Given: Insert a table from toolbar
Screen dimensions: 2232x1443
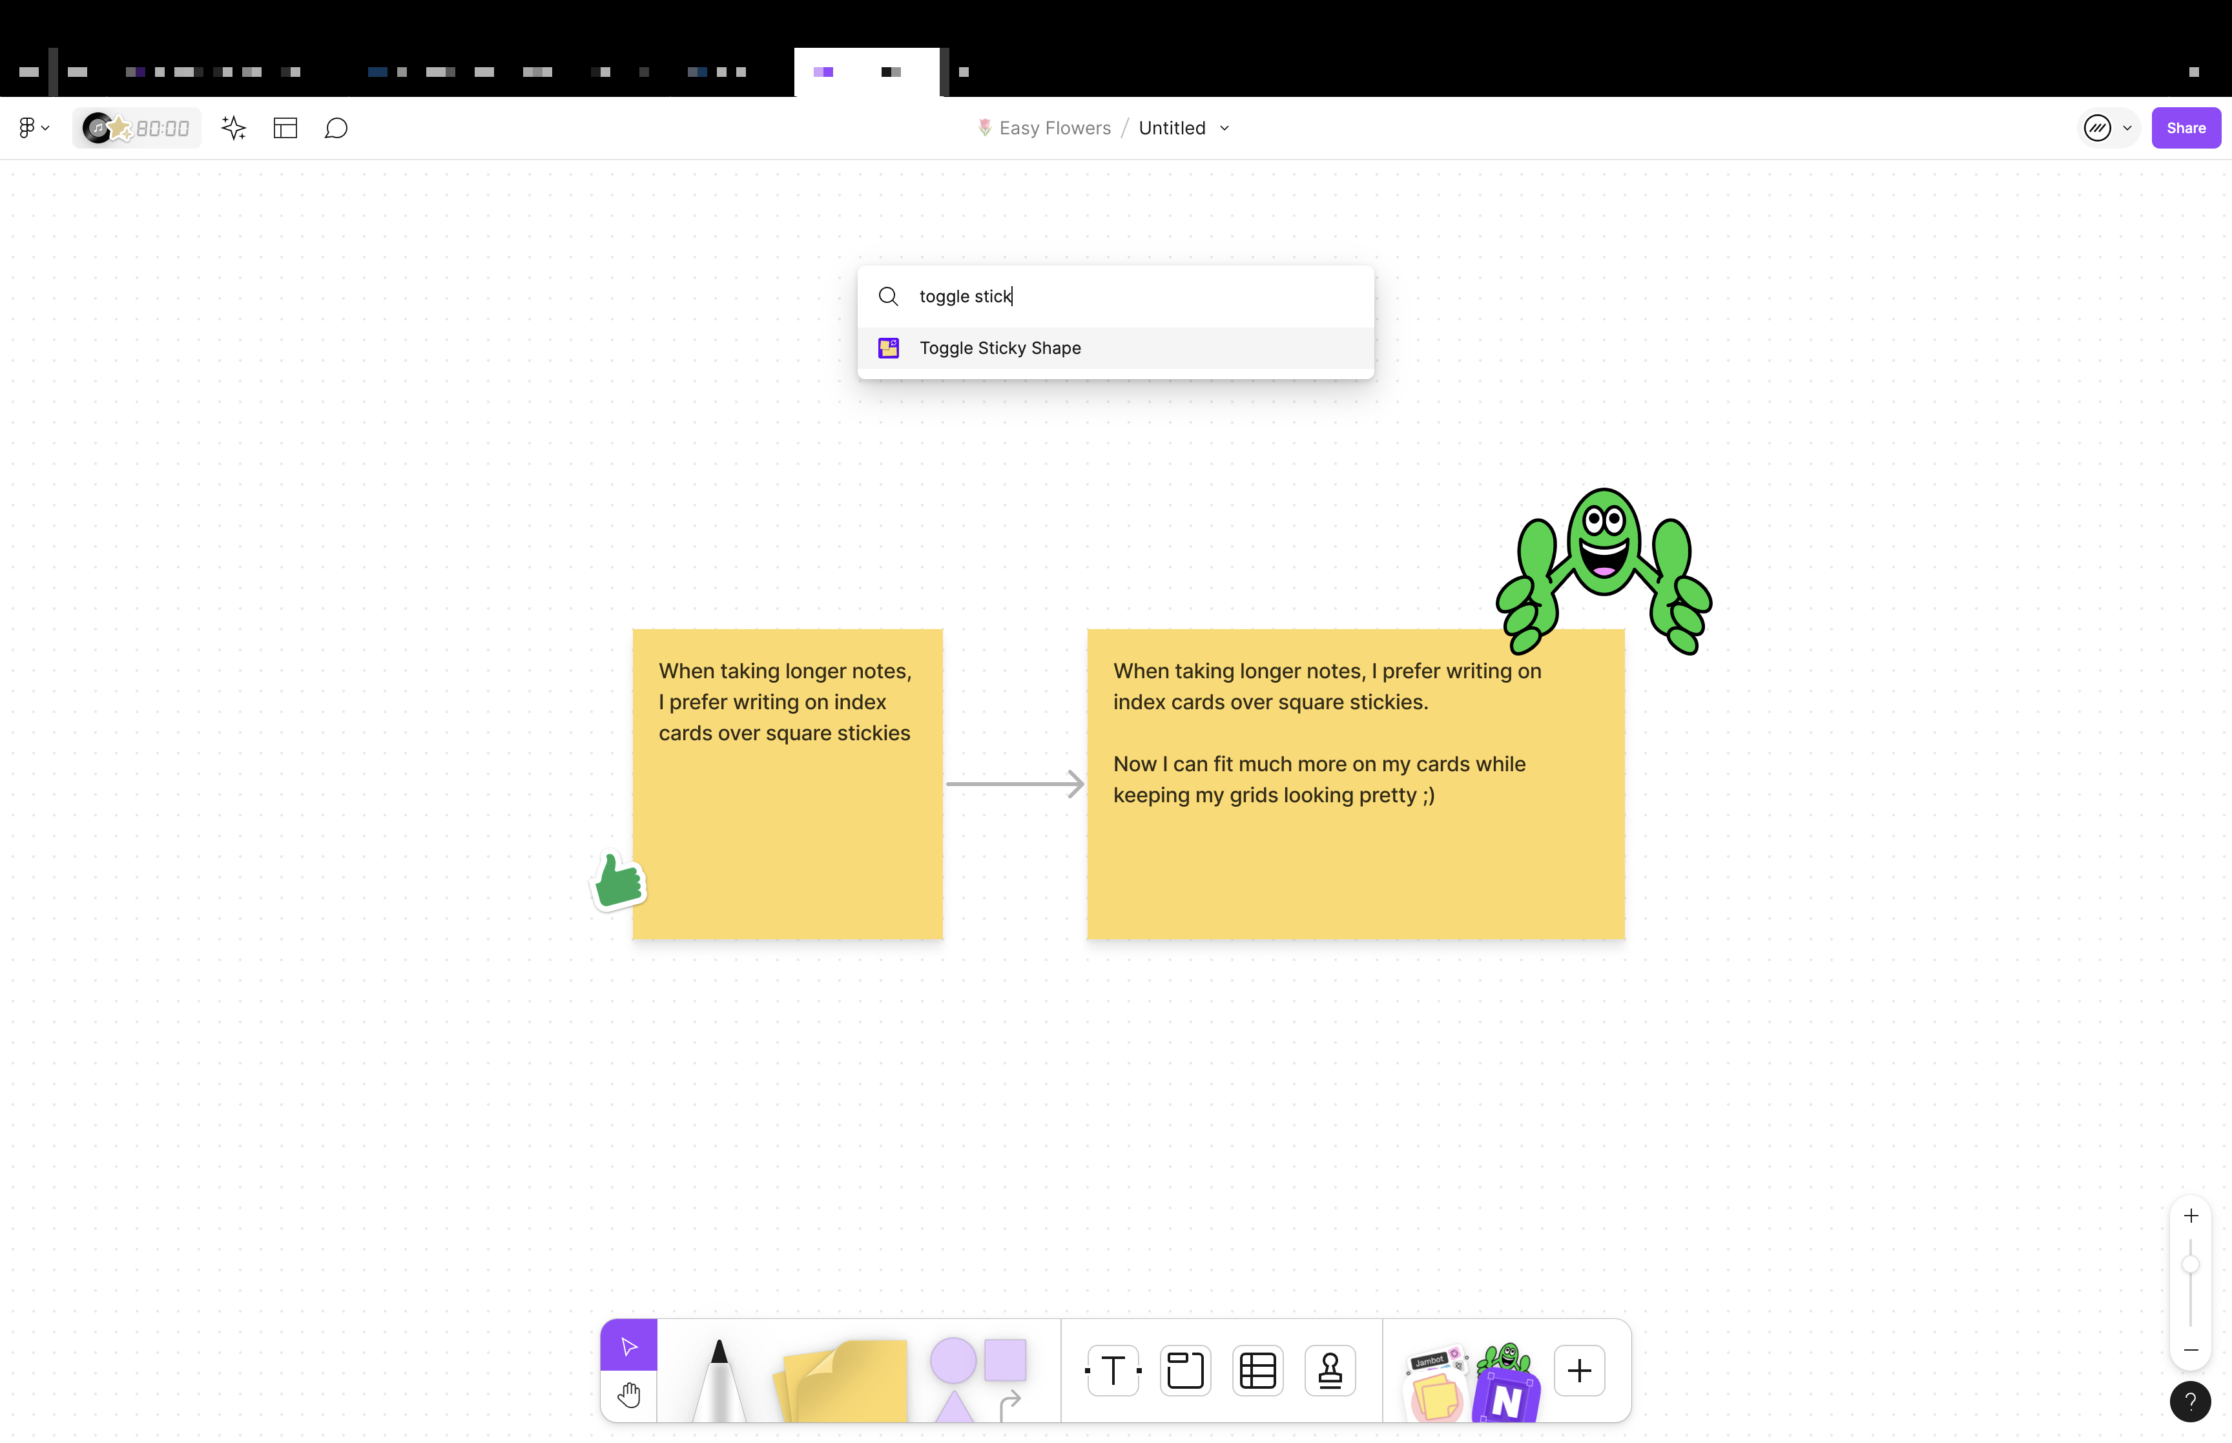Looking at the screenshot, I should (1257, 1370).
